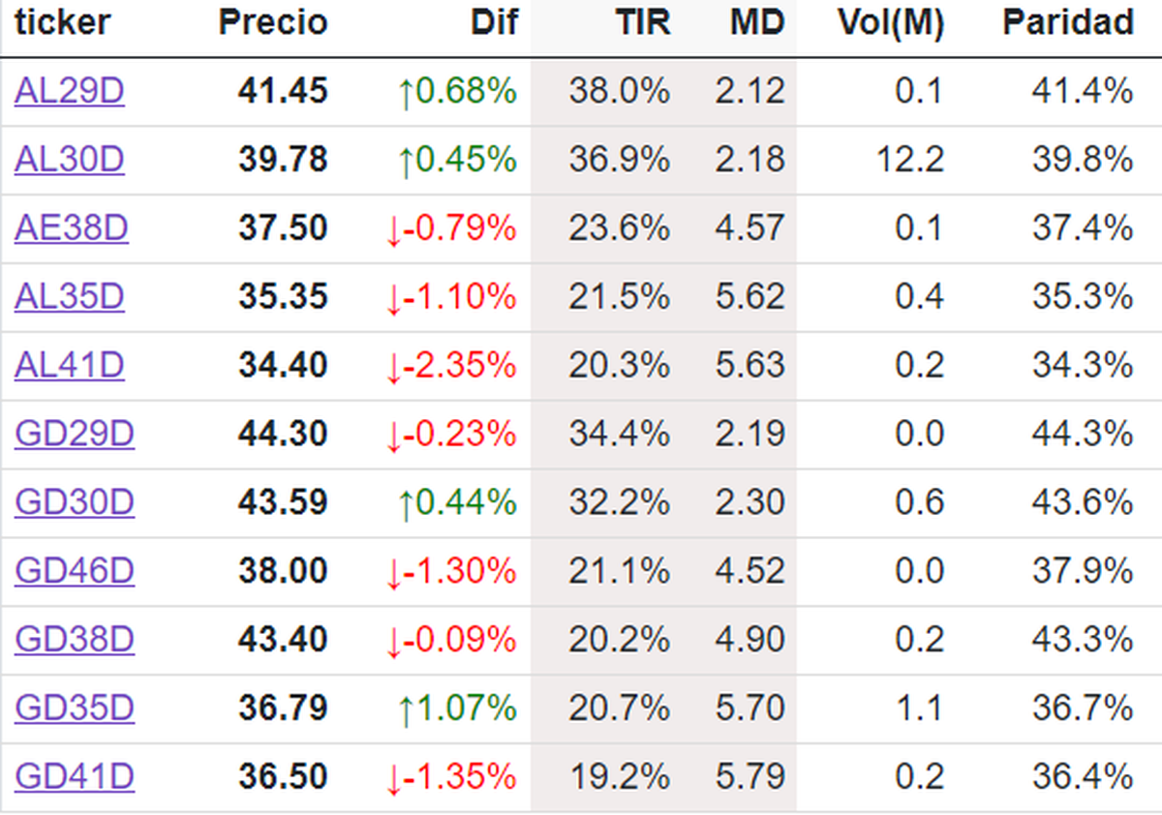1162x815 pixels.
Task: Follow the AL35D ticker link
Action: coord(70,297)
